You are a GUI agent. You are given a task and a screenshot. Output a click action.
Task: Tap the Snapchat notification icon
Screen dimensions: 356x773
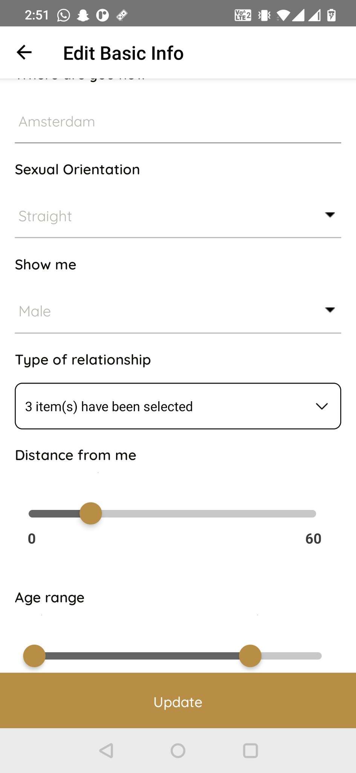click(x=83, y=15)
